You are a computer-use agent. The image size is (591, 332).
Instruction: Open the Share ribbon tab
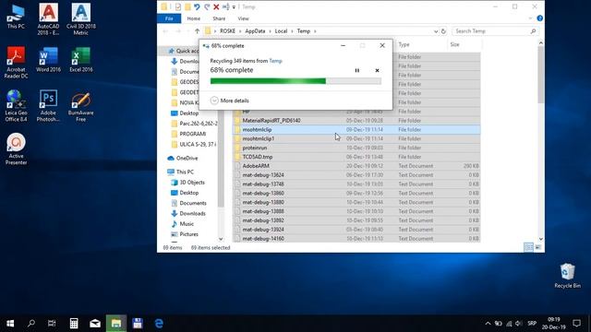point(219,18)
